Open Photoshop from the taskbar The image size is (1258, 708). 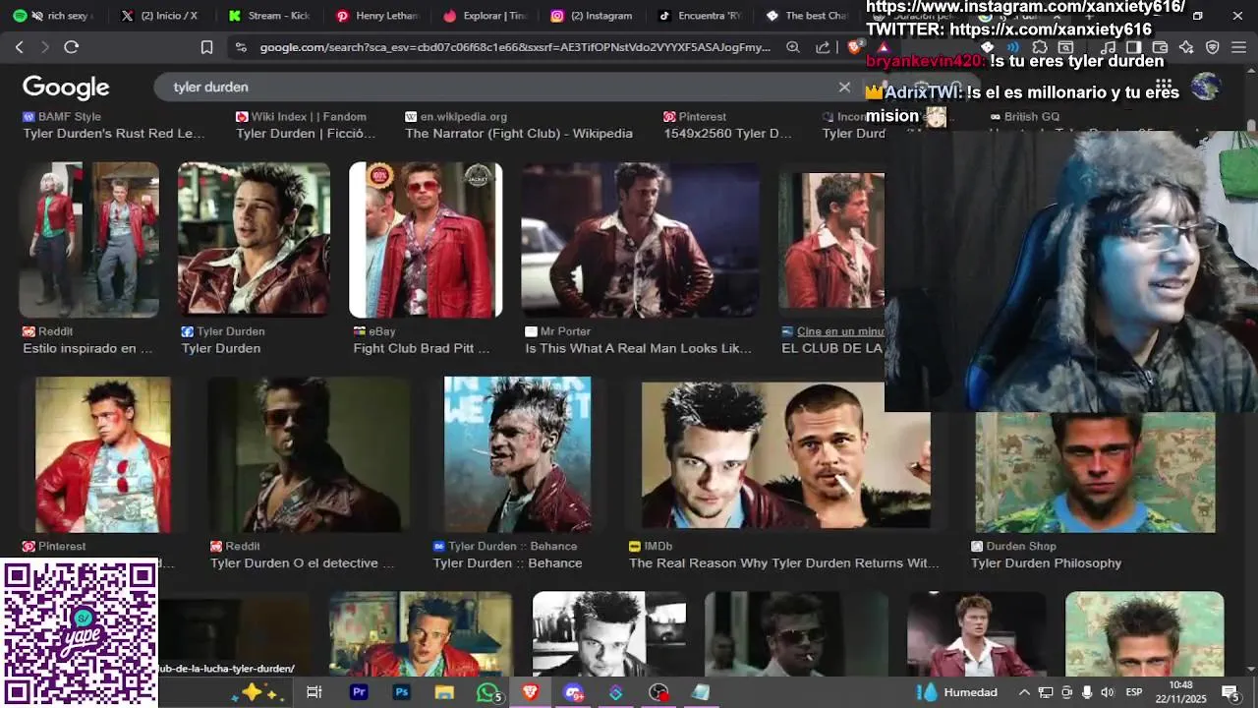coord(401,692)
